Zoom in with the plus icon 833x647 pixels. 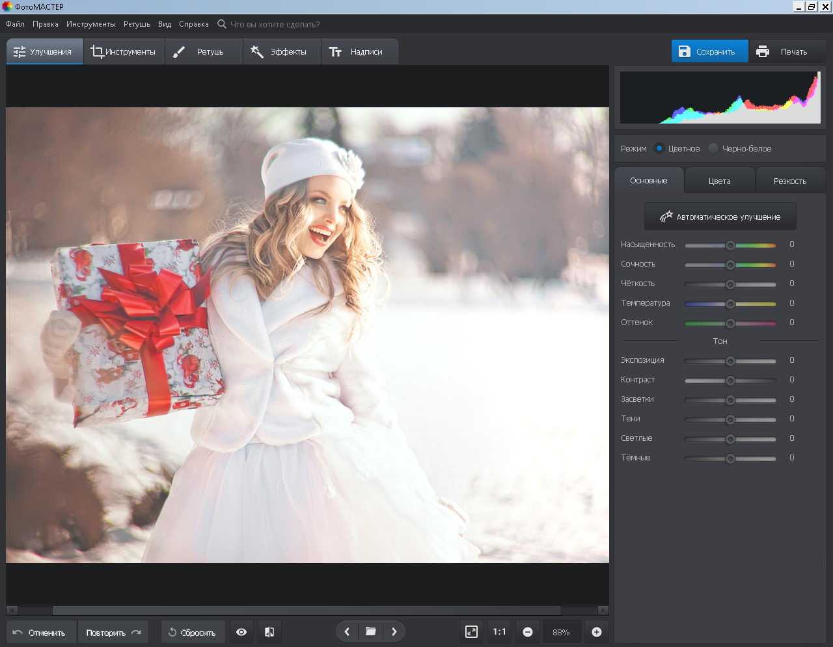click(596, 632)
